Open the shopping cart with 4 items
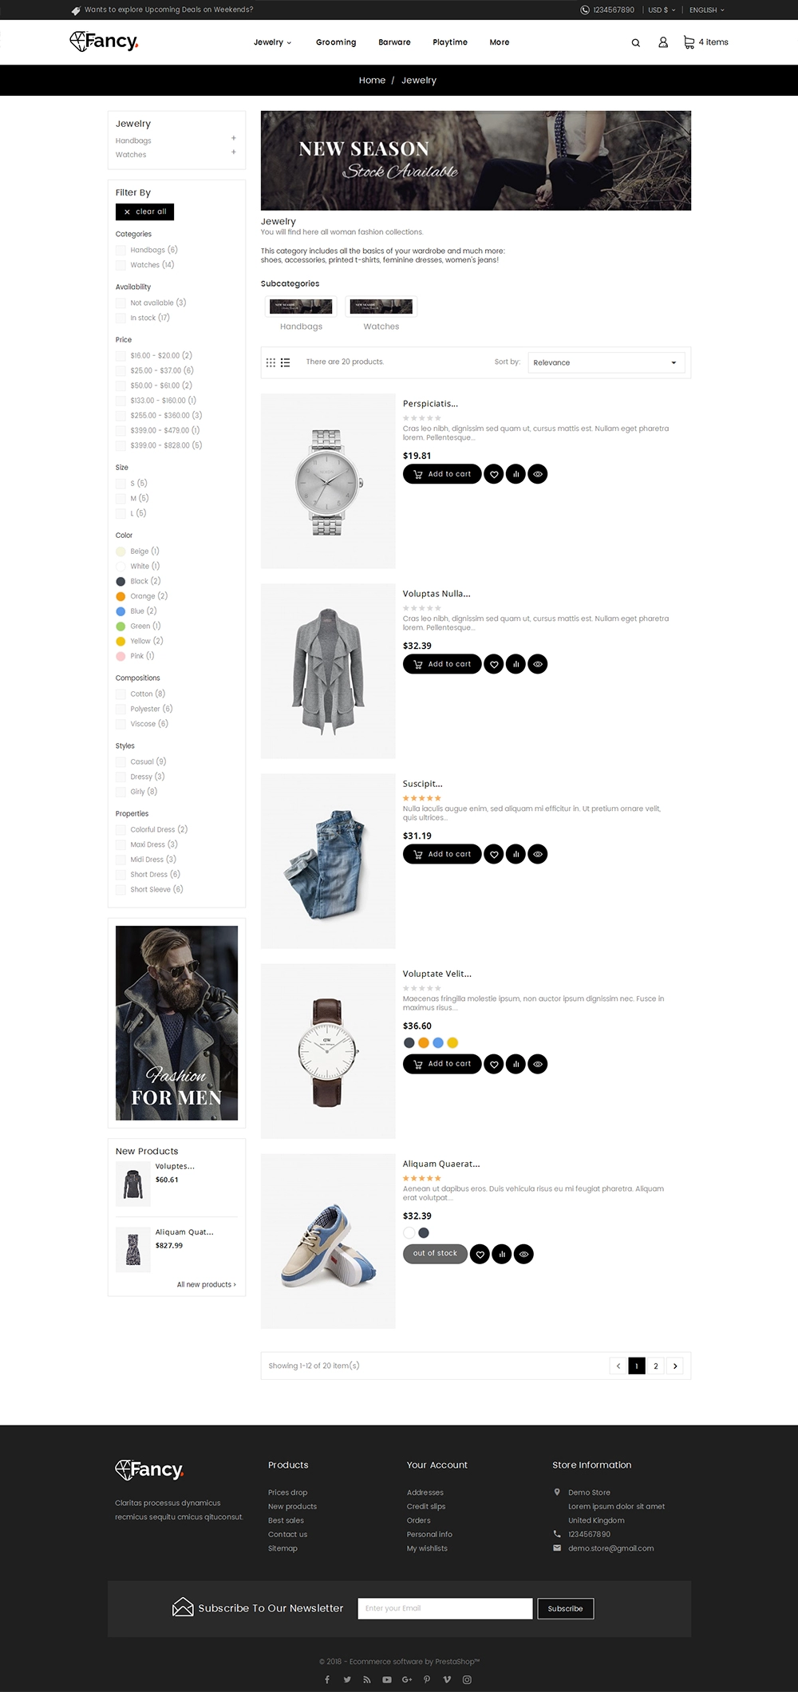 click(x=705, y=42)
